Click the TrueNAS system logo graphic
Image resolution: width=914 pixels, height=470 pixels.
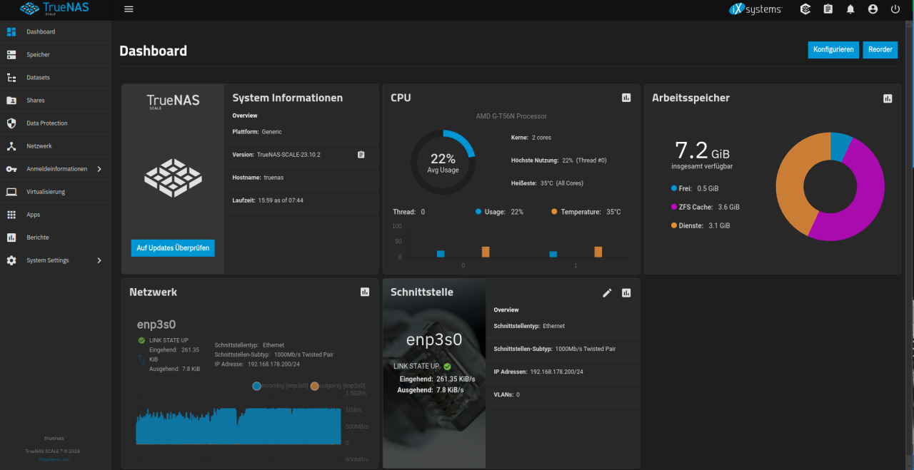[x=173, y=178]
